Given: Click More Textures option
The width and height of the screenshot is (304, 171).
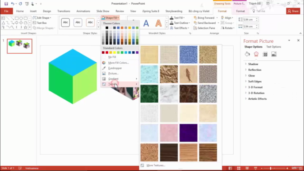Looking at the screenshot, I should click(156, 165).
